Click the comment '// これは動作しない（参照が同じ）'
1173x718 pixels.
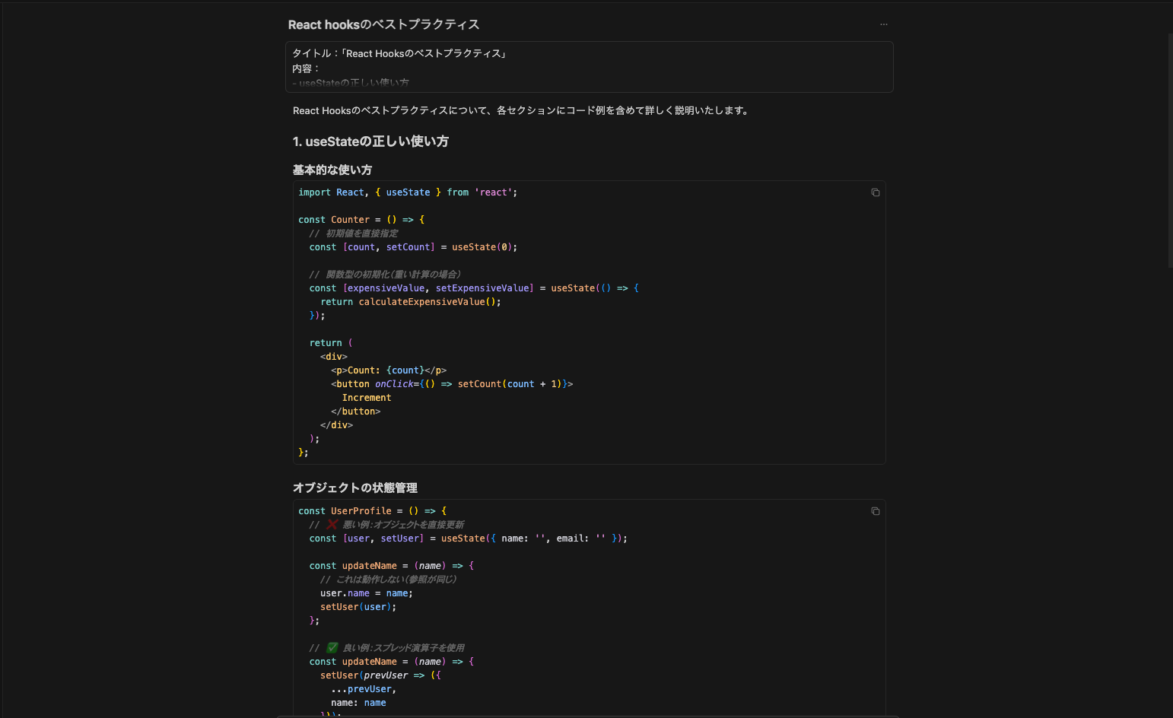[388, 580]
